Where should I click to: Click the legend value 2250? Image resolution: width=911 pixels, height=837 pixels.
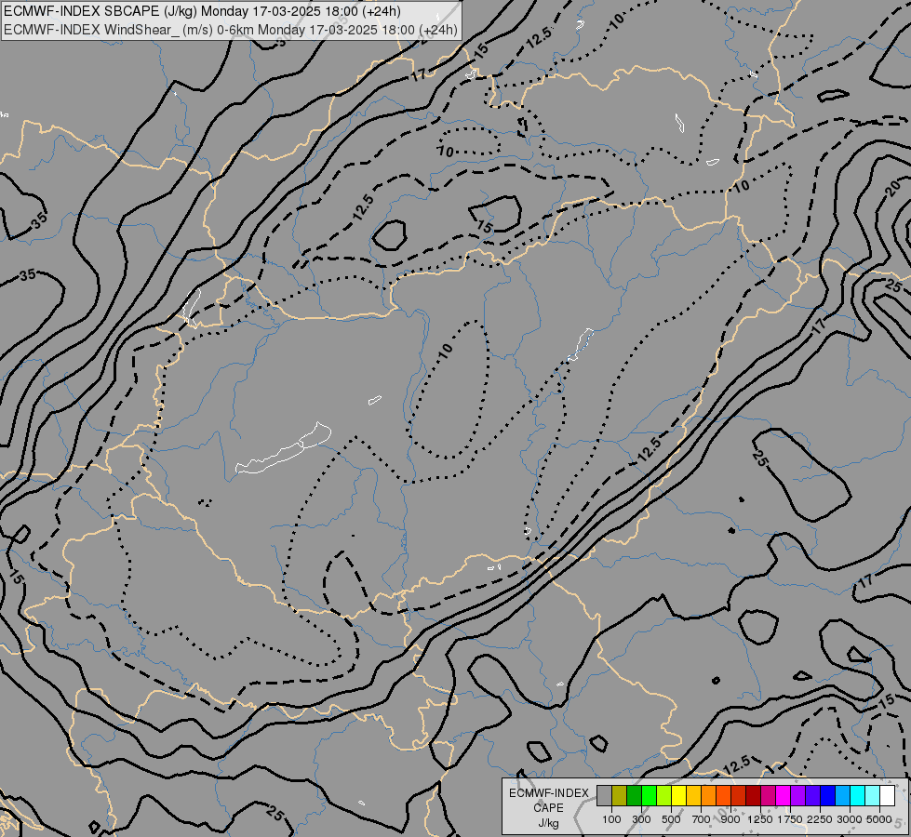point(820,819)
